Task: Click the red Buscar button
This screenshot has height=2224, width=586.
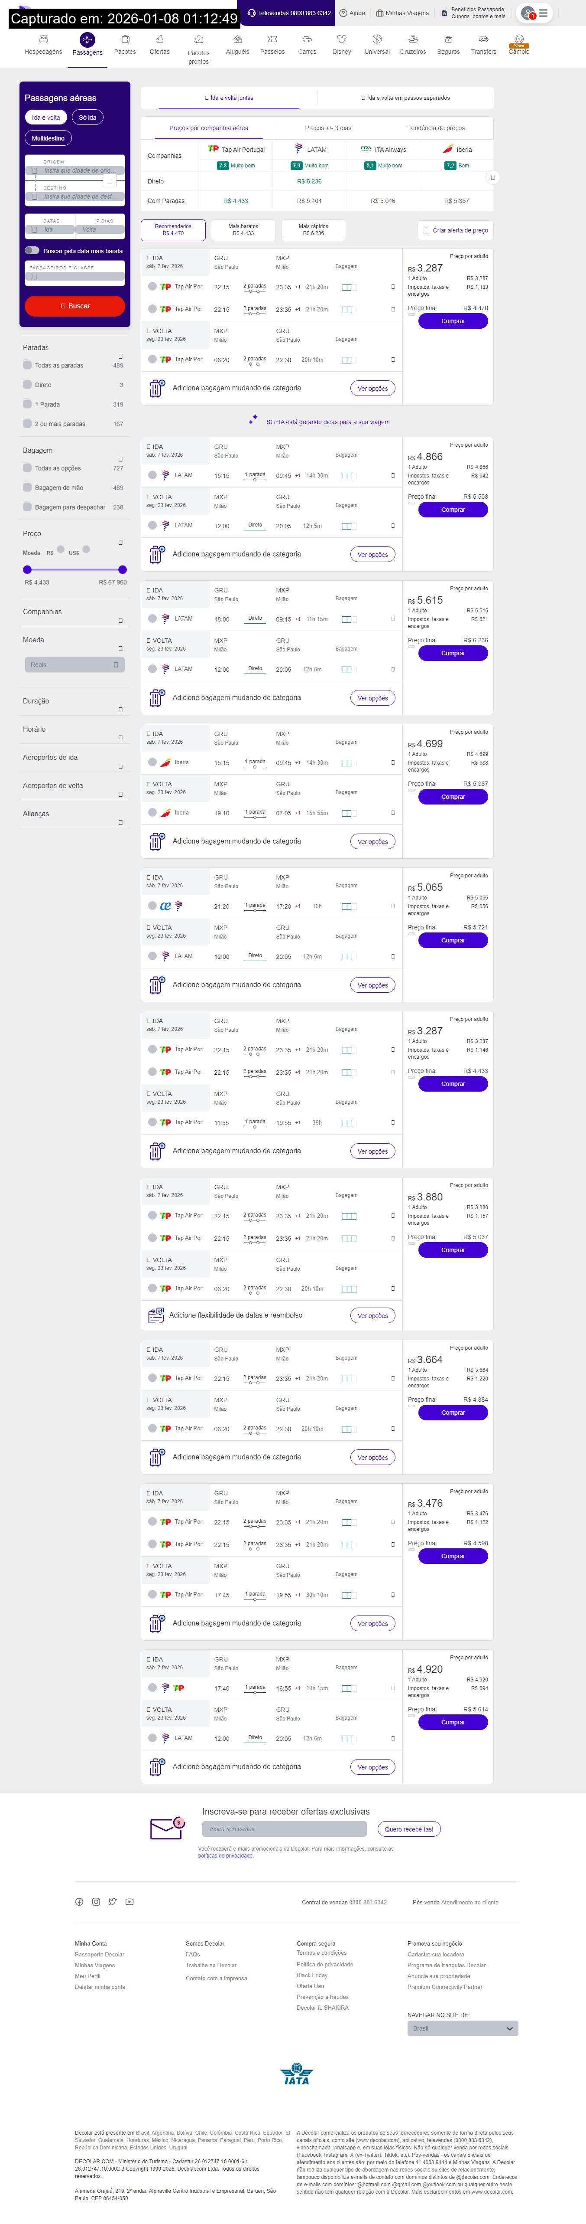Action: tap(75, 306)
